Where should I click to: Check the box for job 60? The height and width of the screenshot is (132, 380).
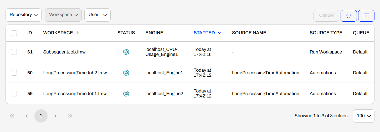click(14, 73)
